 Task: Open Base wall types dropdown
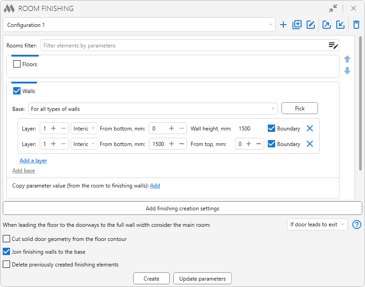click(153, 109)
